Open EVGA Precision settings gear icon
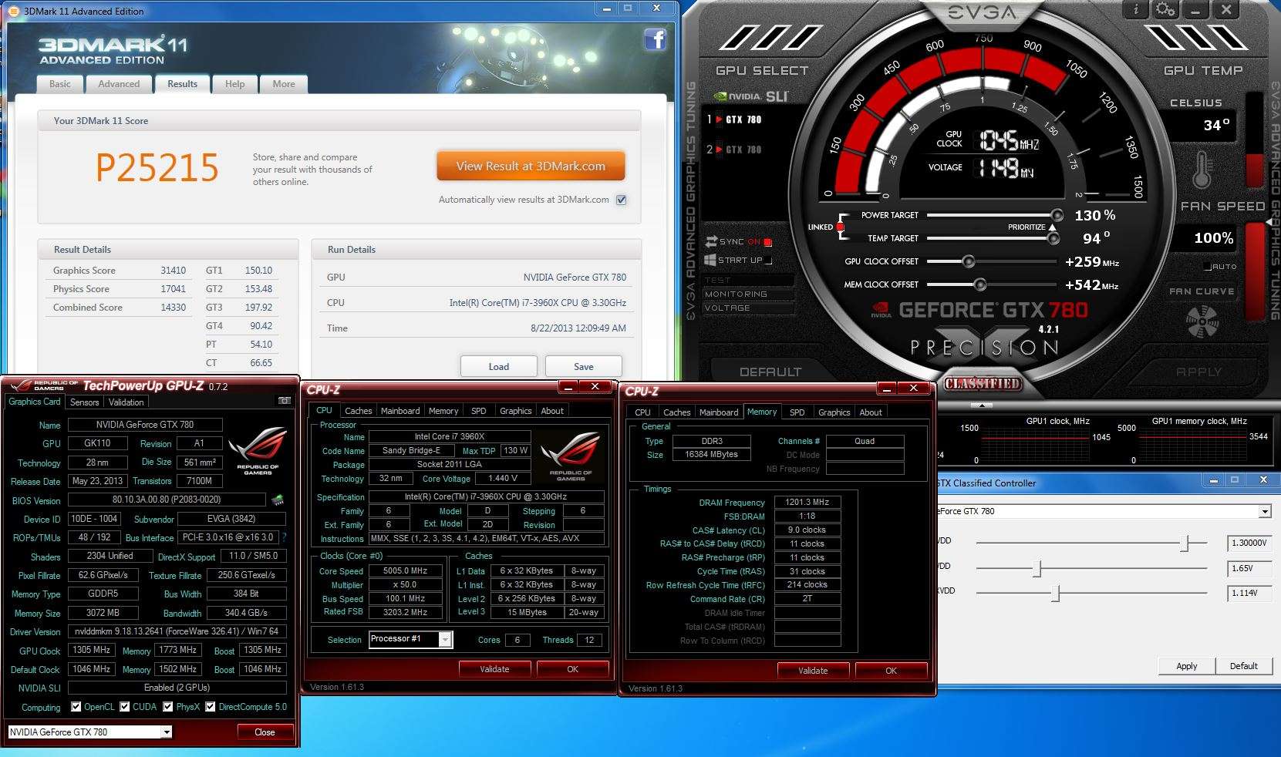 [x=1165, y=9]
